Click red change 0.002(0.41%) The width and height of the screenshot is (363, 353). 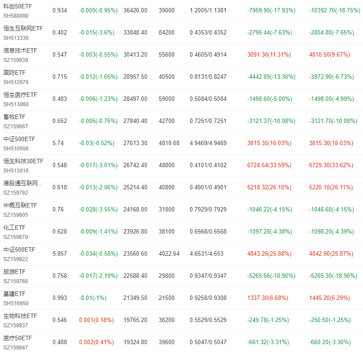point(96,342)
